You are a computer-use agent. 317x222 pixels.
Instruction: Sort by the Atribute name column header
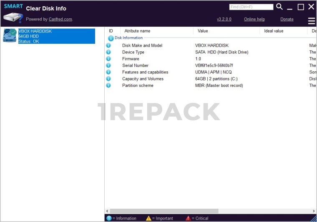(137, 31)
